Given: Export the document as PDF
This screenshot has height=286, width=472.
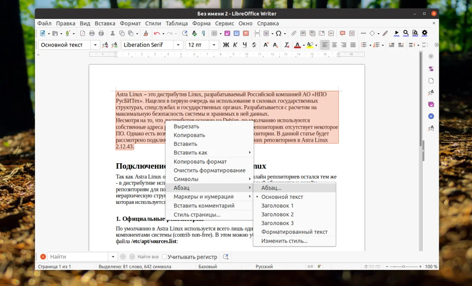Looking at the screenshot, I should click(x=83, y=33).
